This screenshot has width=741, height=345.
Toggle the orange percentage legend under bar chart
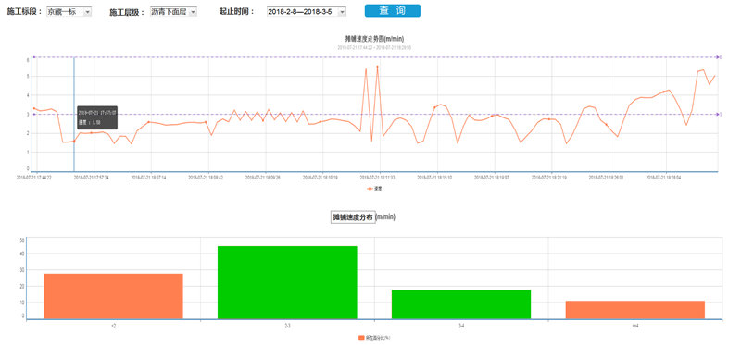tap(374, 338)
